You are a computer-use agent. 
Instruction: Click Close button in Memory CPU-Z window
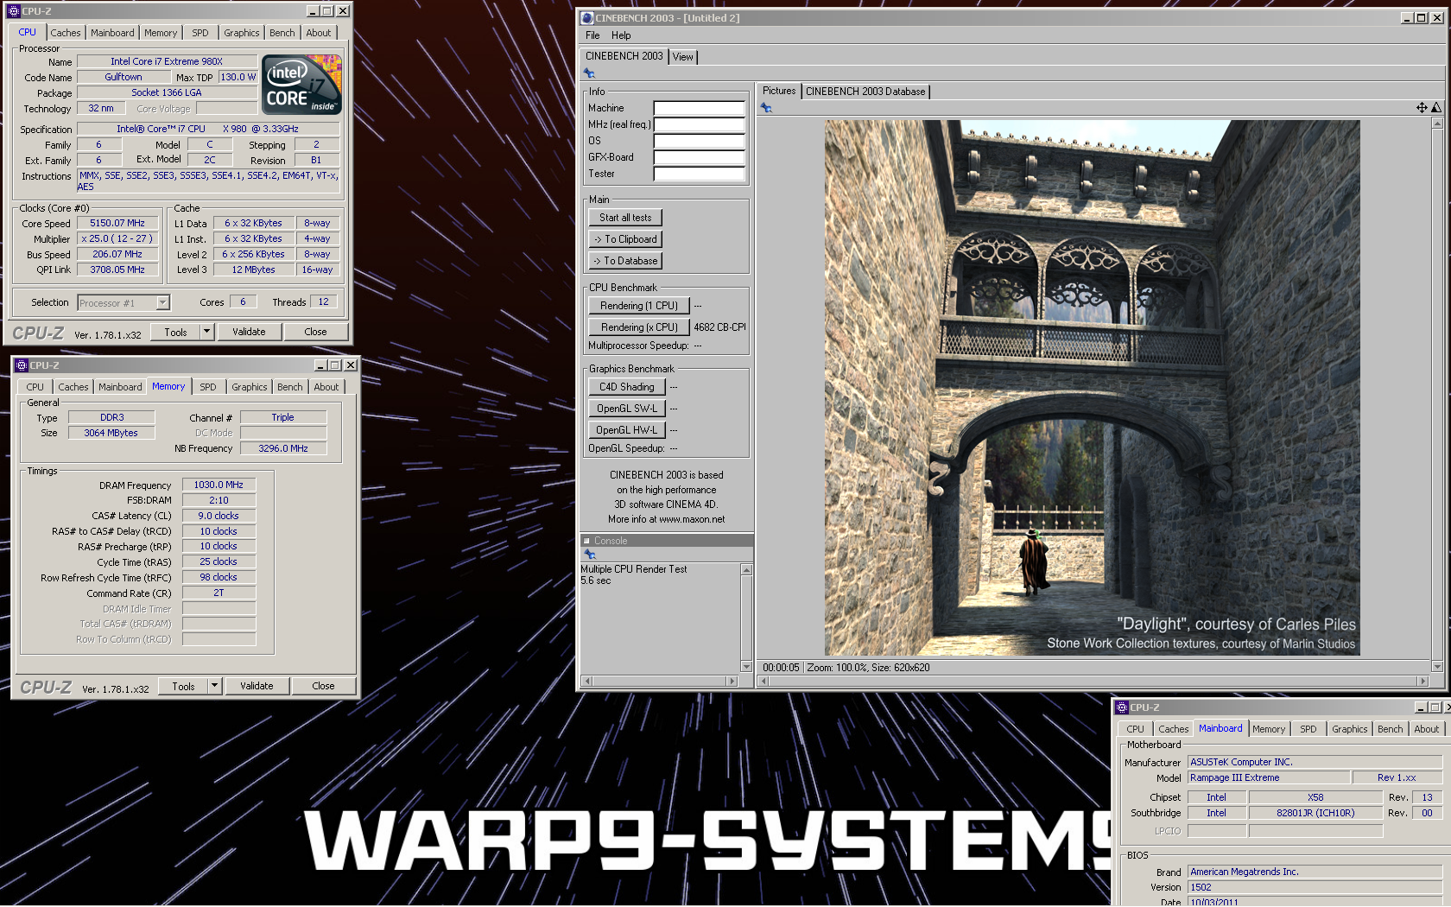click(323, 686)
